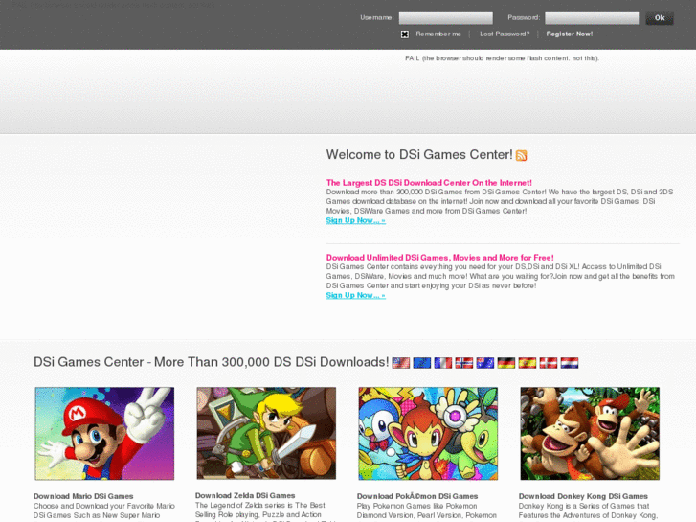Open Download Unlimited DSi Games, Movies heading
The image size is (696, 522).
point(439,258)
